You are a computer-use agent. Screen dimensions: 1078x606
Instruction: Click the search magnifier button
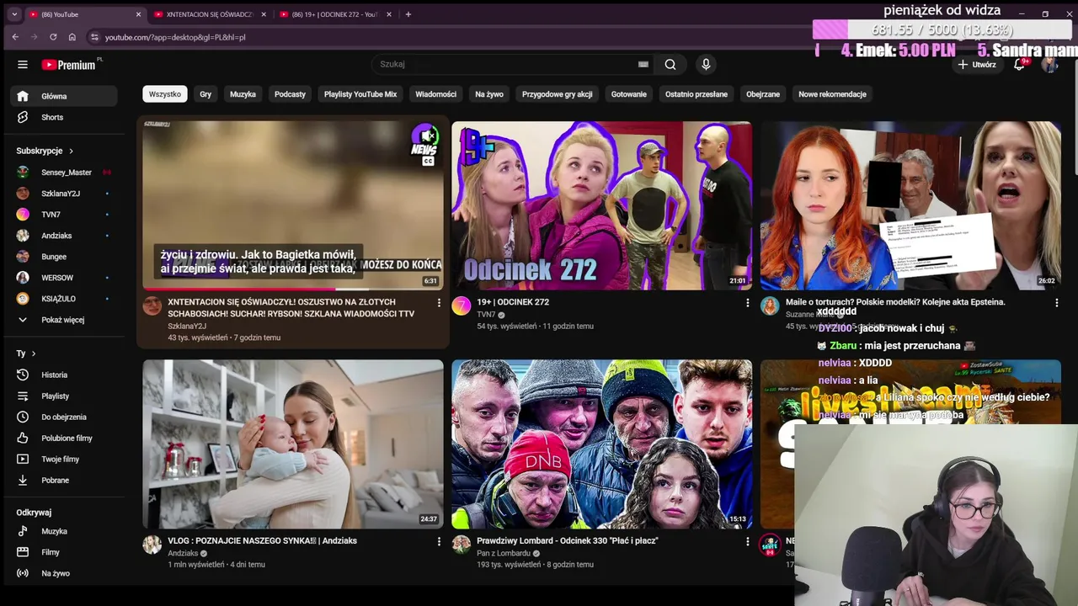[x=670, y=64]
